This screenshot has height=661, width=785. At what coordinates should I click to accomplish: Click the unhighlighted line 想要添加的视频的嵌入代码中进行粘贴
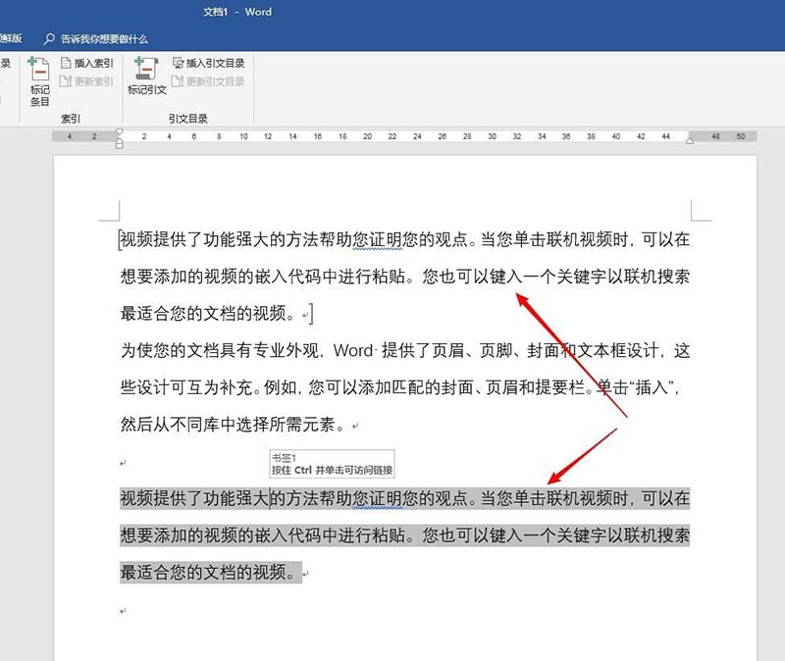click(262, 277)
